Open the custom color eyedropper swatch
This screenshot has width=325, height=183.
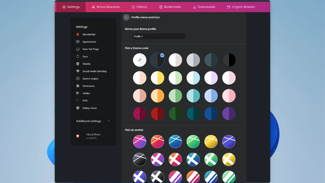140,60
